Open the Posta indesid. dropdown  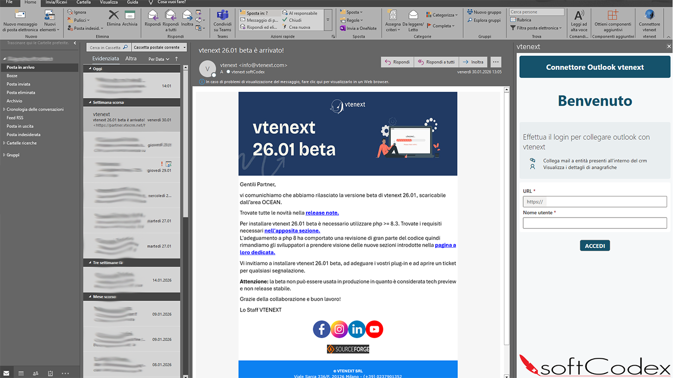(85, 28)
